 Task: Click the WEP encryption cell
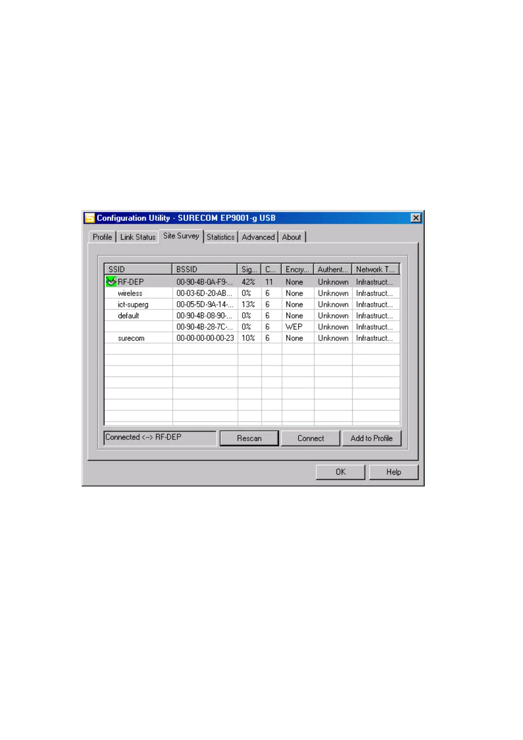pos(294,327)
